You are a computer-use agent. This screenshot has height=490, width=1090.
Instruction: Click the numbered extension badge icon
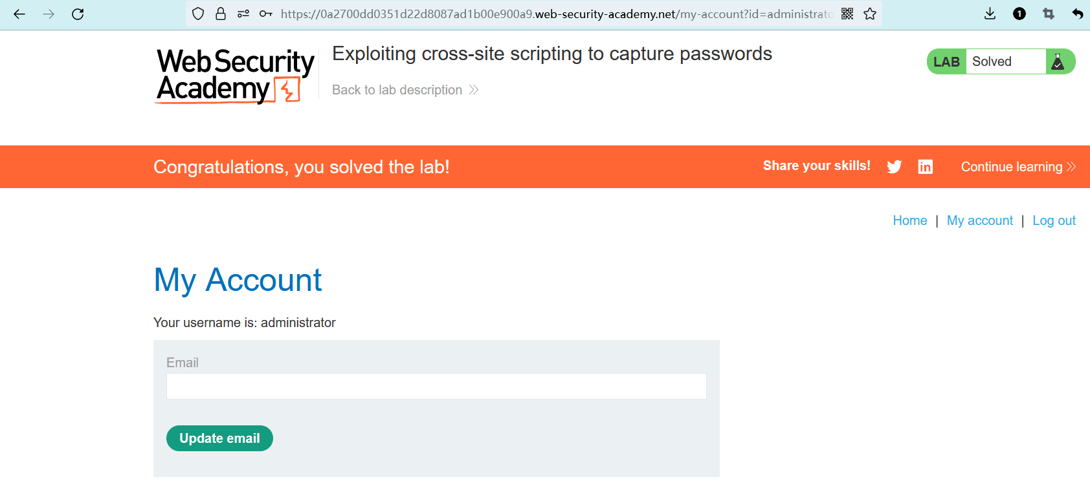(1019, 14)
